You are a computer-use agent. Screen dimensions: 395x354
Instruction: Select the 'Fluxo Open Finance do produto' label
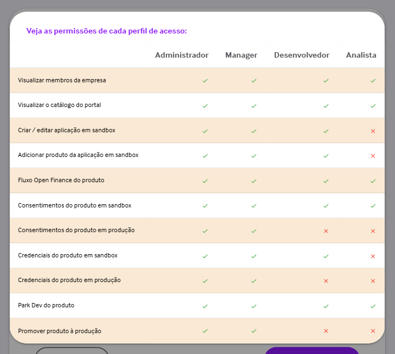pos(61,180)
